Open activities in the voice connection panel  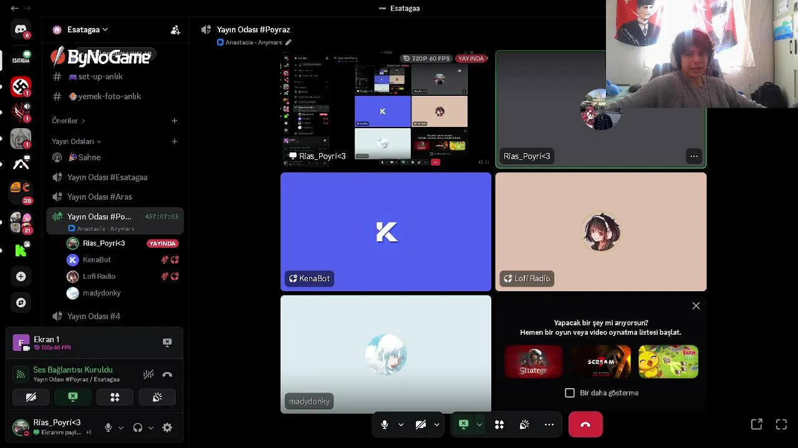coord(115,397)
